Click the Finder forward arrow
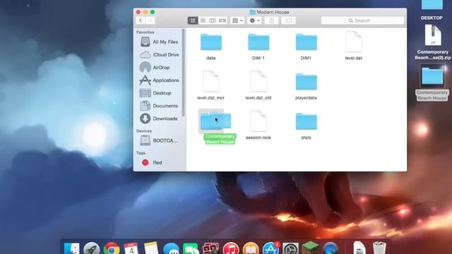 (150, 20)
